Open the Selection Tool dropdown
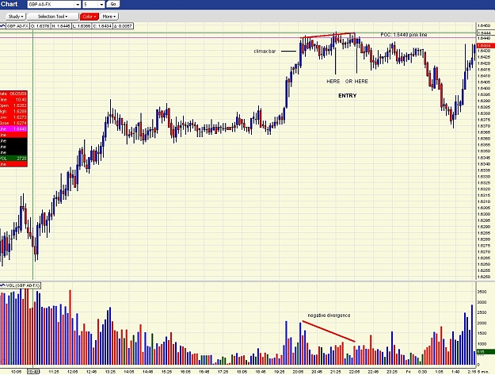 [x=52, y=17]
